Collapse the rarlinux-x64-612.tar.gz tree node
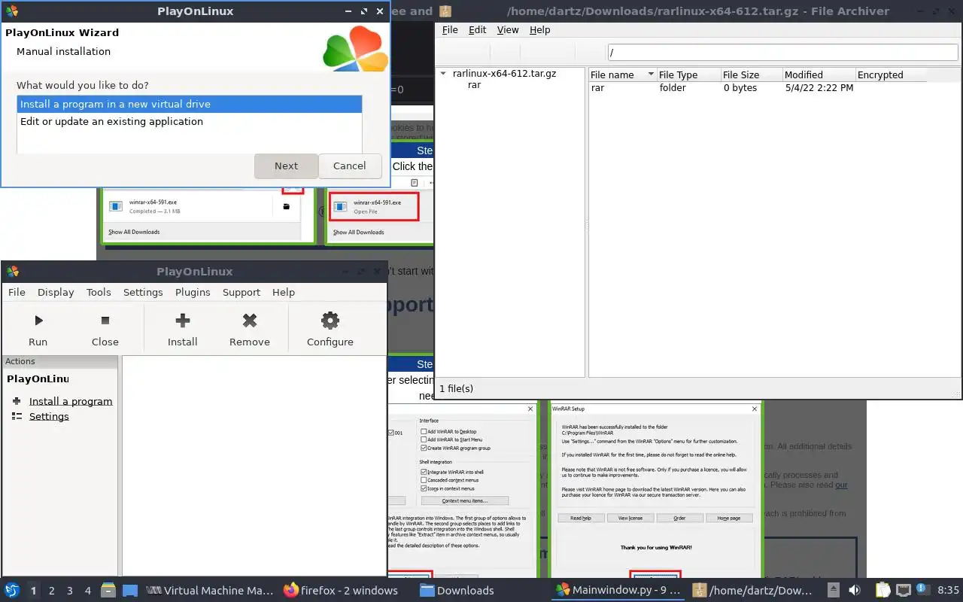Screen dimensions: 963x602 coord(444,74)
